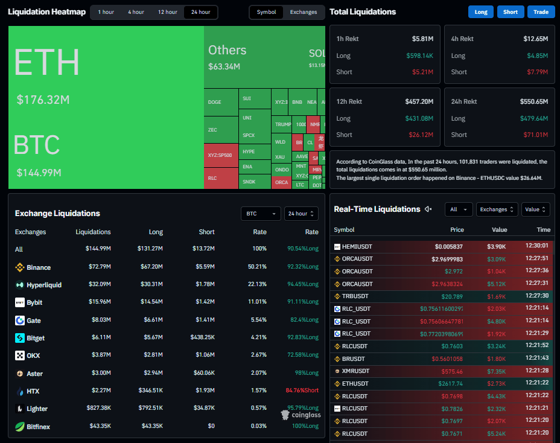Image resolution: width=560 pixels, height=443 pixels.
Task: Click the Binance exchange logo
Action: [20, 267]
